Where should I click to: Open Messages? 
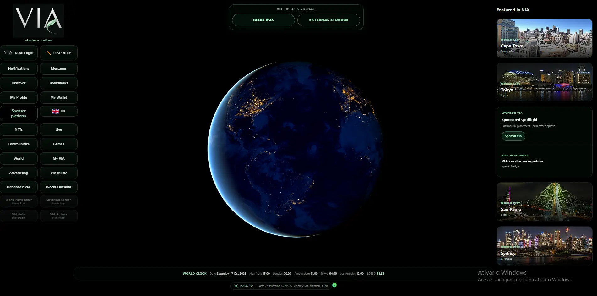pyautogui.click(x=59, y=69)
